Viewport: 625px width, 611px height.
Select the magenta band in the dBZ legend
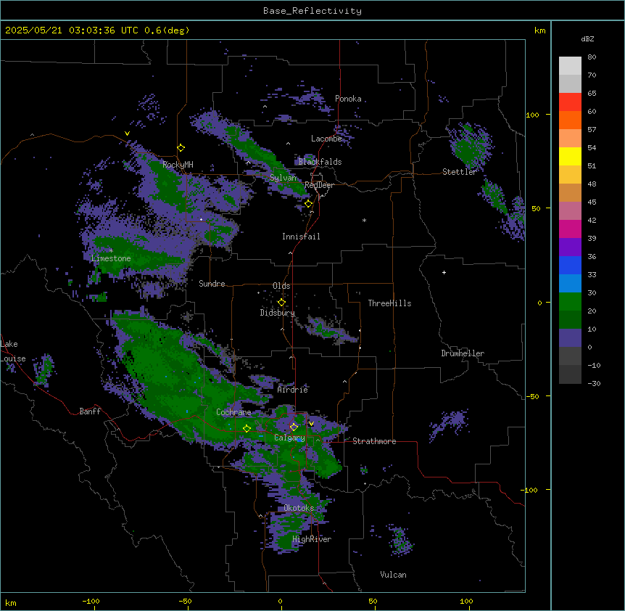[x=570, y=229]
